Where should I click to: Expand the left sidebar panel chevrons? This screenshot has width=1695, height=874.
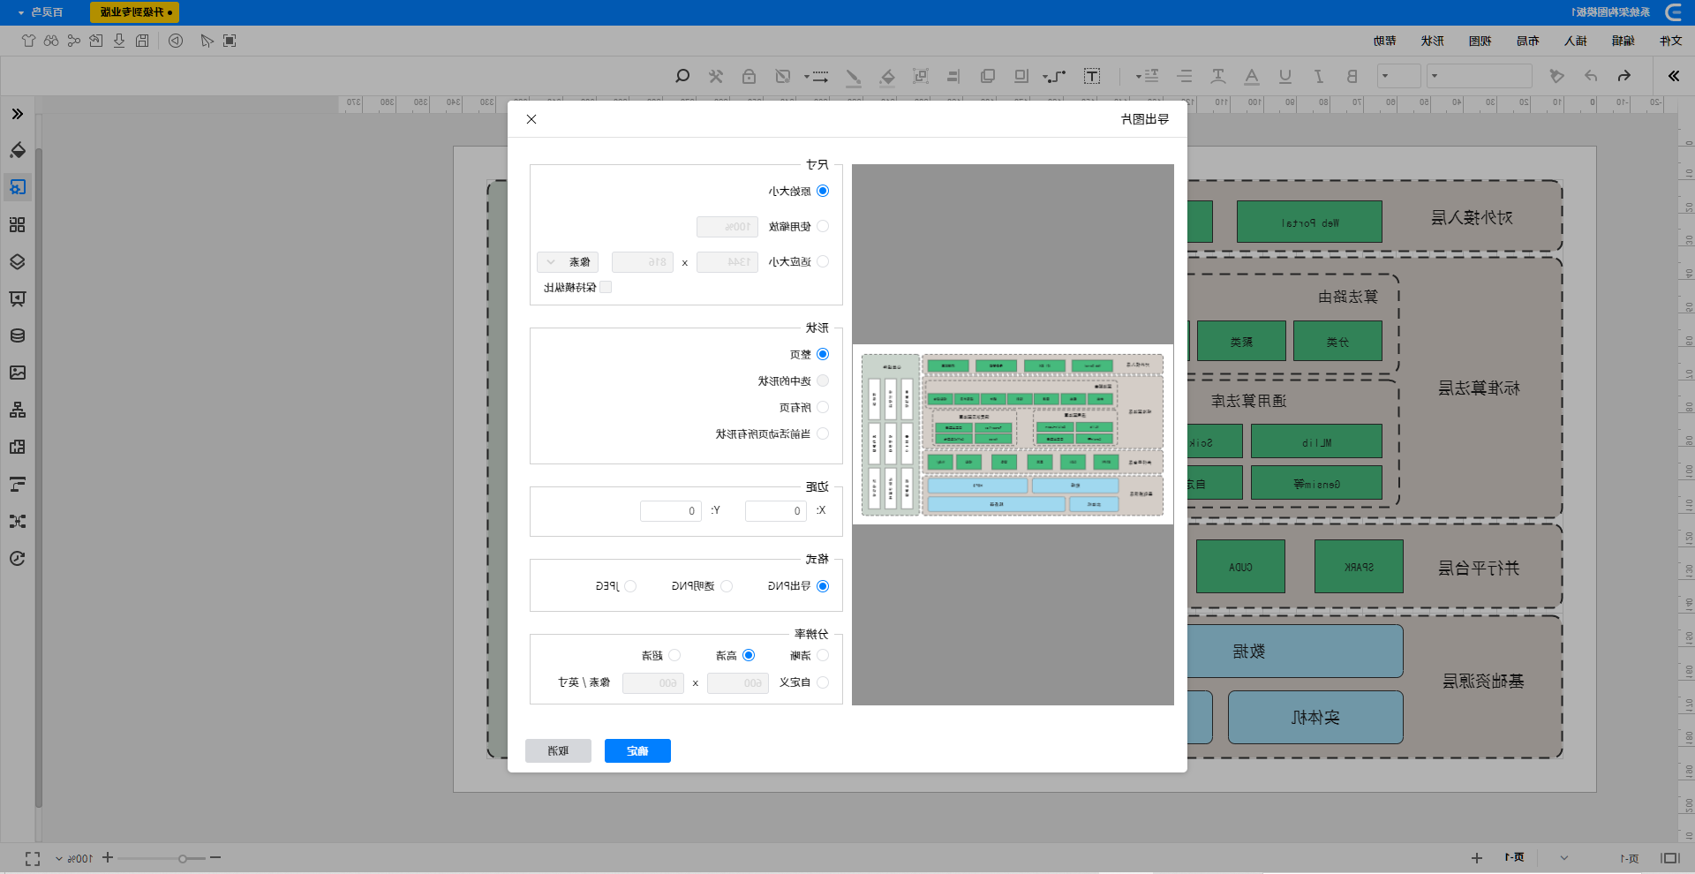coord(17,114)
